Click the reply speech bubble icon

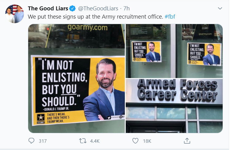click(31, 141)
